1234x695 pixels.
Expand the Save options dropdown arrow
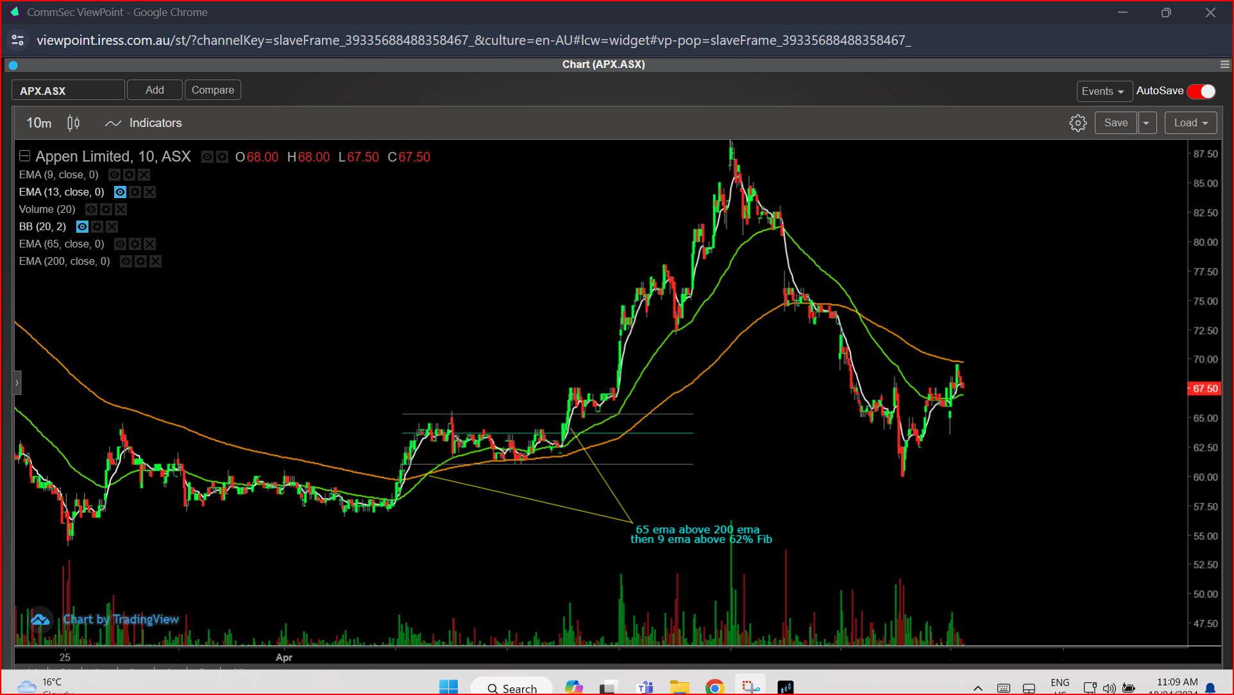(1146, 122)
